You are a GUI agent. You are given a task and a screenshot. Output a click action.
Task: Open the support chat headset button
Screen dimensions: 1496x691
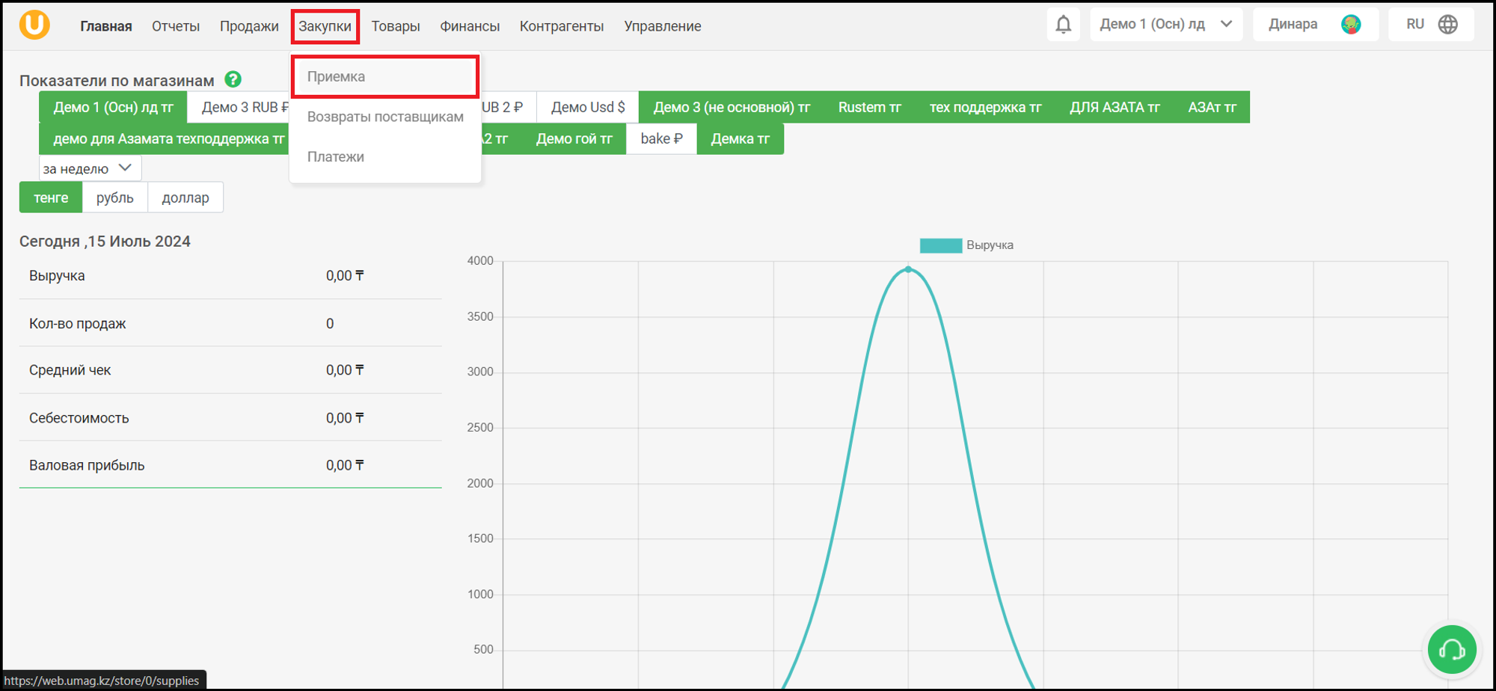1451,649
